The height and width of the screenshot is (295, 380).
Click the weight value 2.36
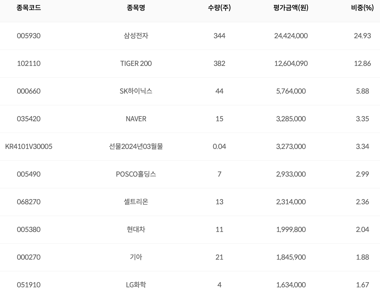click(x=362, y=202)
